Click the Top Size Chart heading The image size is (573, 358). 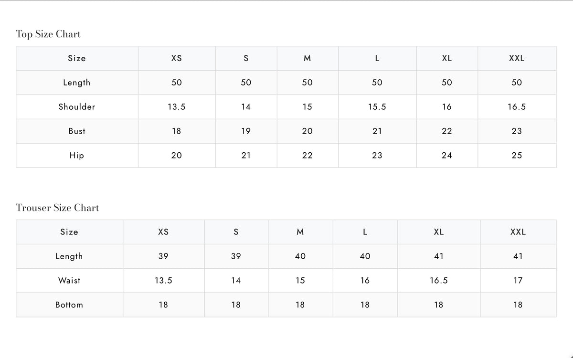click(48, 34)
